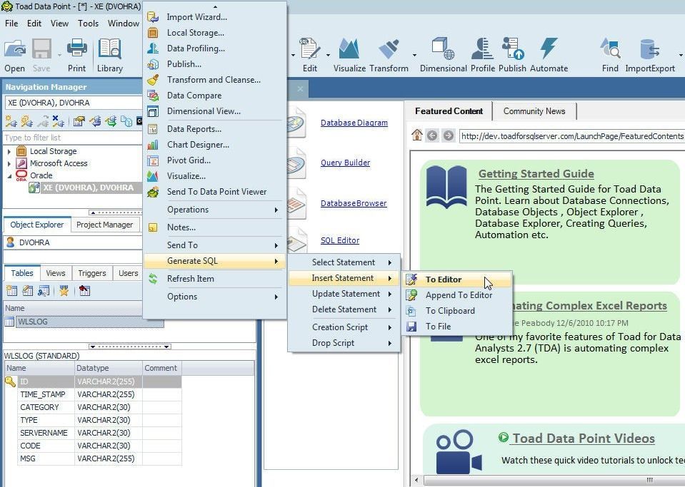Open the DVOHRA schema combo box
Viewport: 685px width, 487px height.
pos(74,242)
